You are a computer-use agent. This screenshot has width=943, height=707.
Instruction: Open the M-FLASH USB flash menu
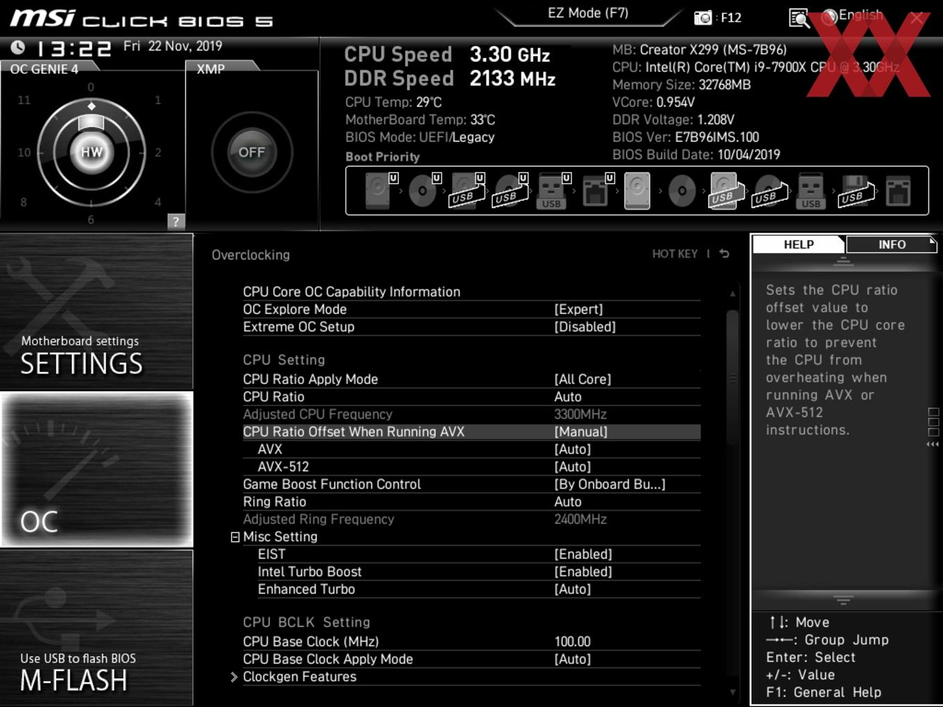tap(96, 628)
